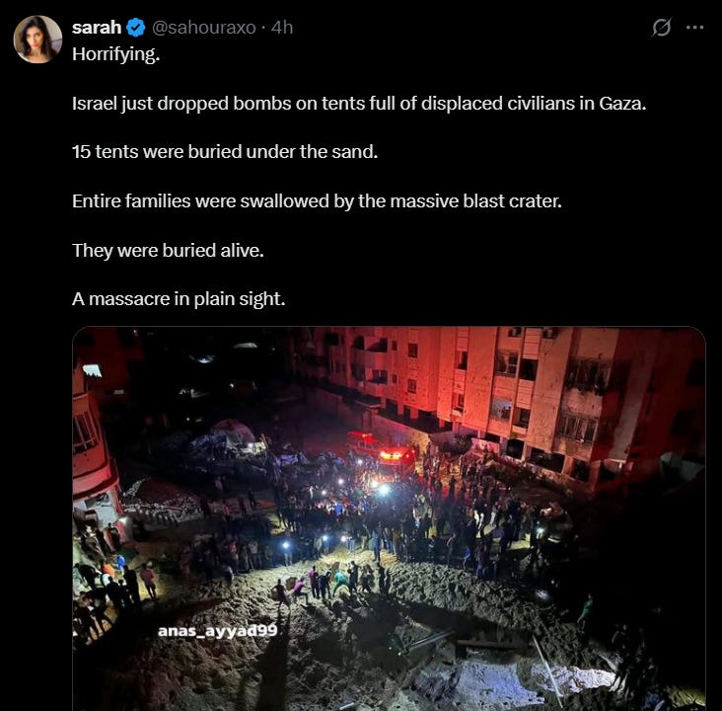Screen dimensions: 722x711
Task: Click the blue verified checkmark badge
Action: click(x=136, y=28)
